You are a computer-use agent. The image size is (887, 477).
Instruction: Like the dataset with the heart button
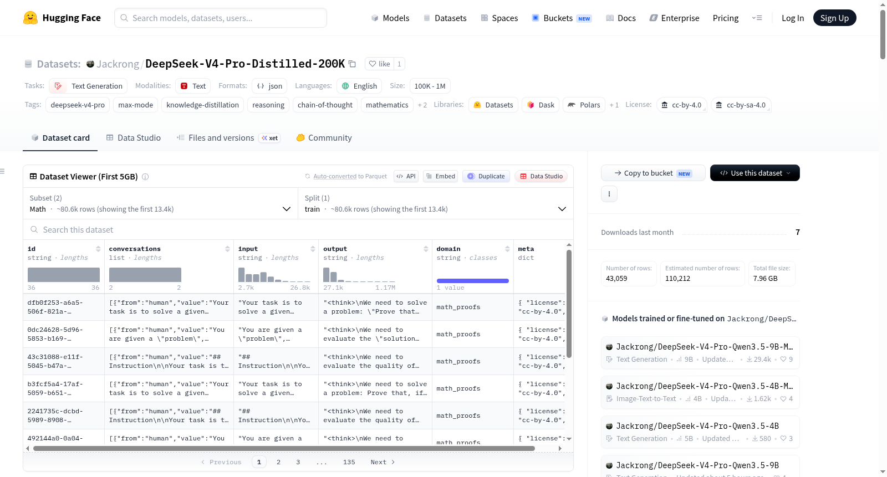(x=380, y=64)
